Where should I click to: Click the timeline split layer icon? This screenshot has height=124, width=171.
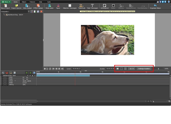click(x=15, y=73)
